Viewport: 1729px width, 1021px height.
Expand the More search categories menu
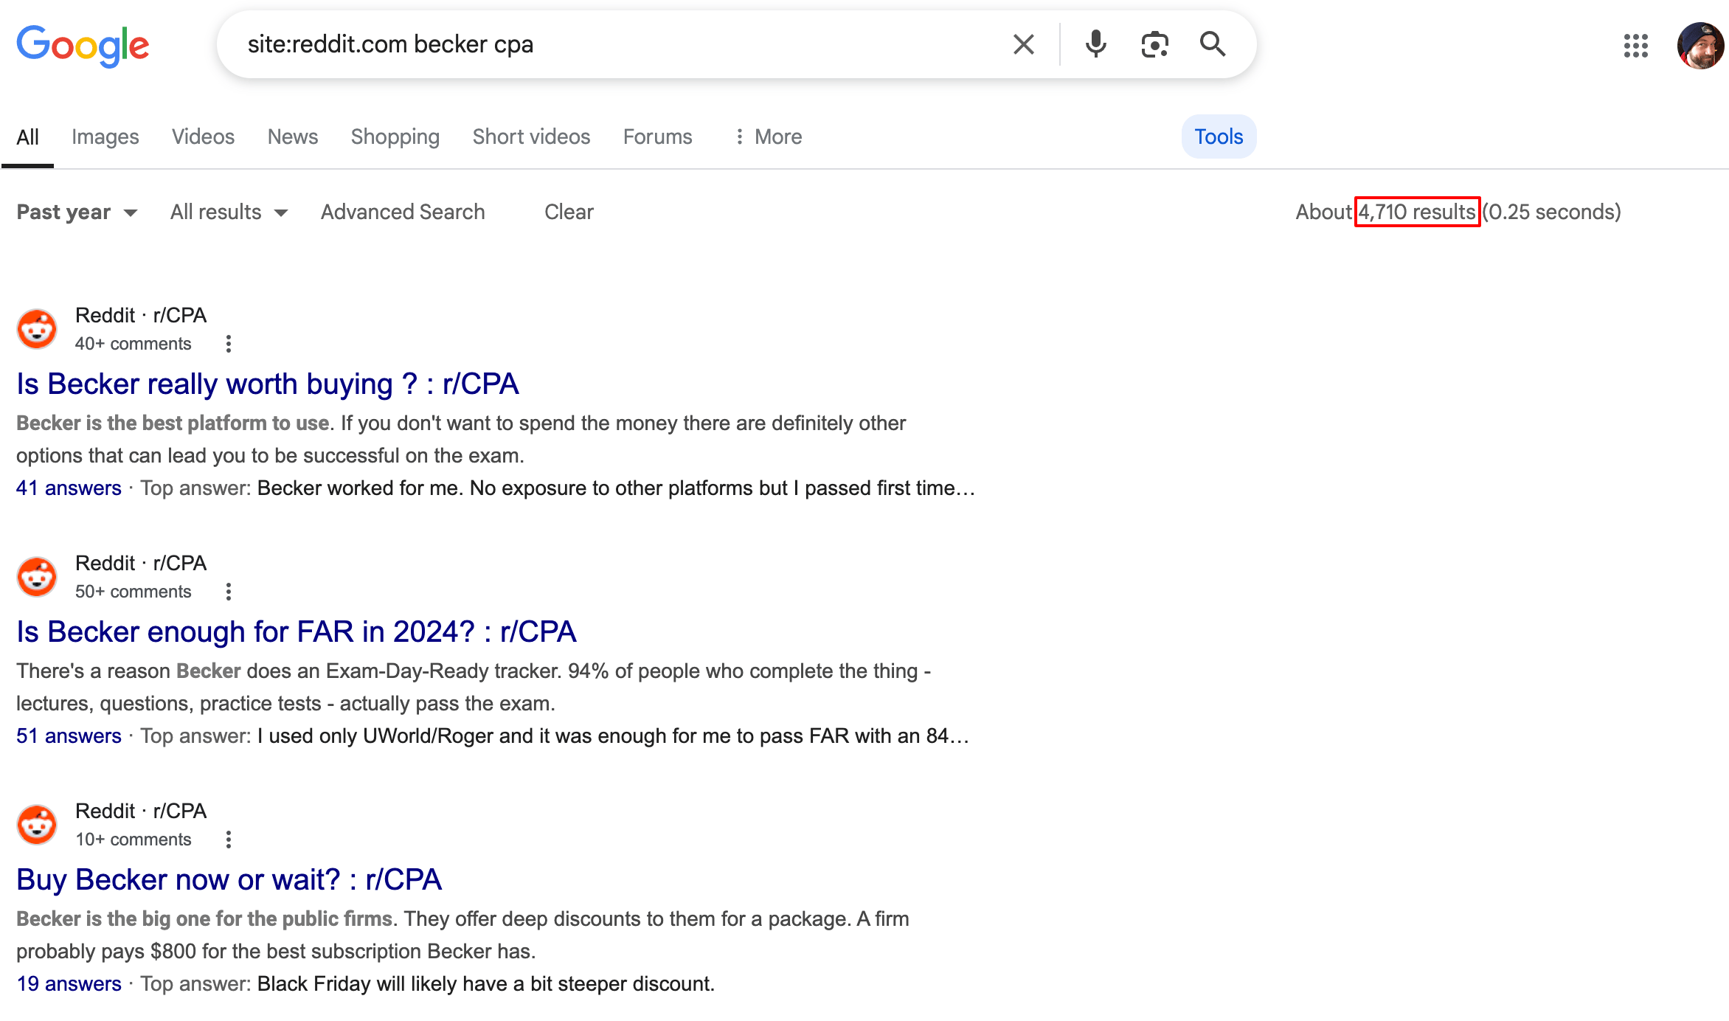click(768, 137)
